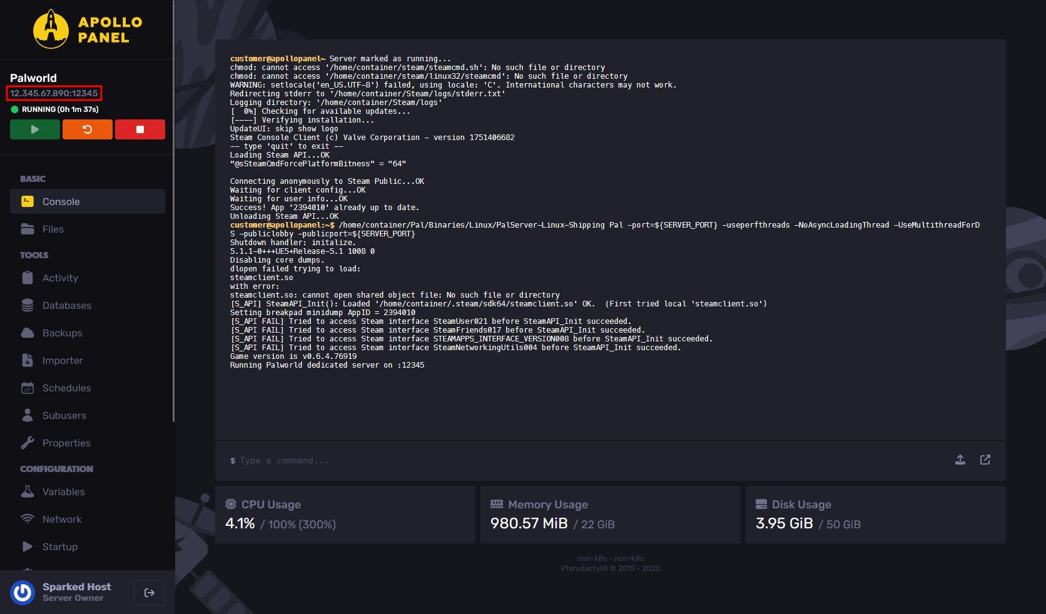Click the green Start server button
This screenshot has height=614, width=1046.
[35, 129]
